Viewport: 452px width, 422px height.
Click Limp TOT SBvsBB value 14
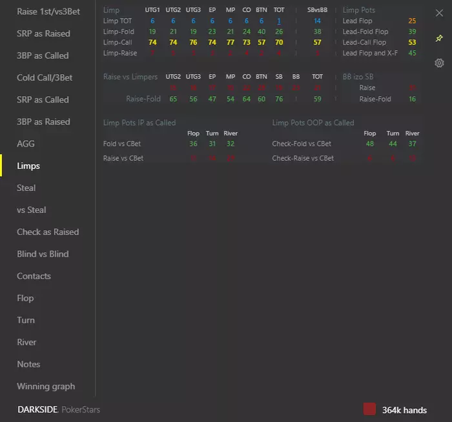pos(317,21)
